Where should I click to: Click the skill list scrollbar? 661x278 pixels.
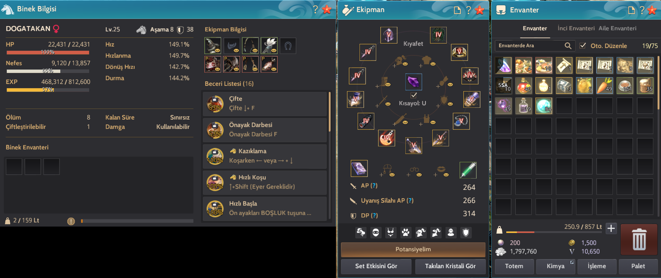(330, 112)
